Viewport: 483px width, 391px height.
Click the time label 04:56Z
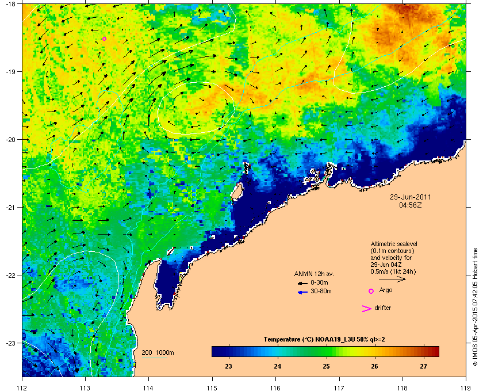click(x=411, y=205)
